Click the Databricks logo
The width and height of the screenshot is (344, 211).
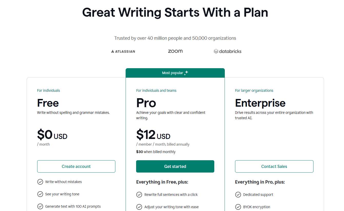(228, 51)
